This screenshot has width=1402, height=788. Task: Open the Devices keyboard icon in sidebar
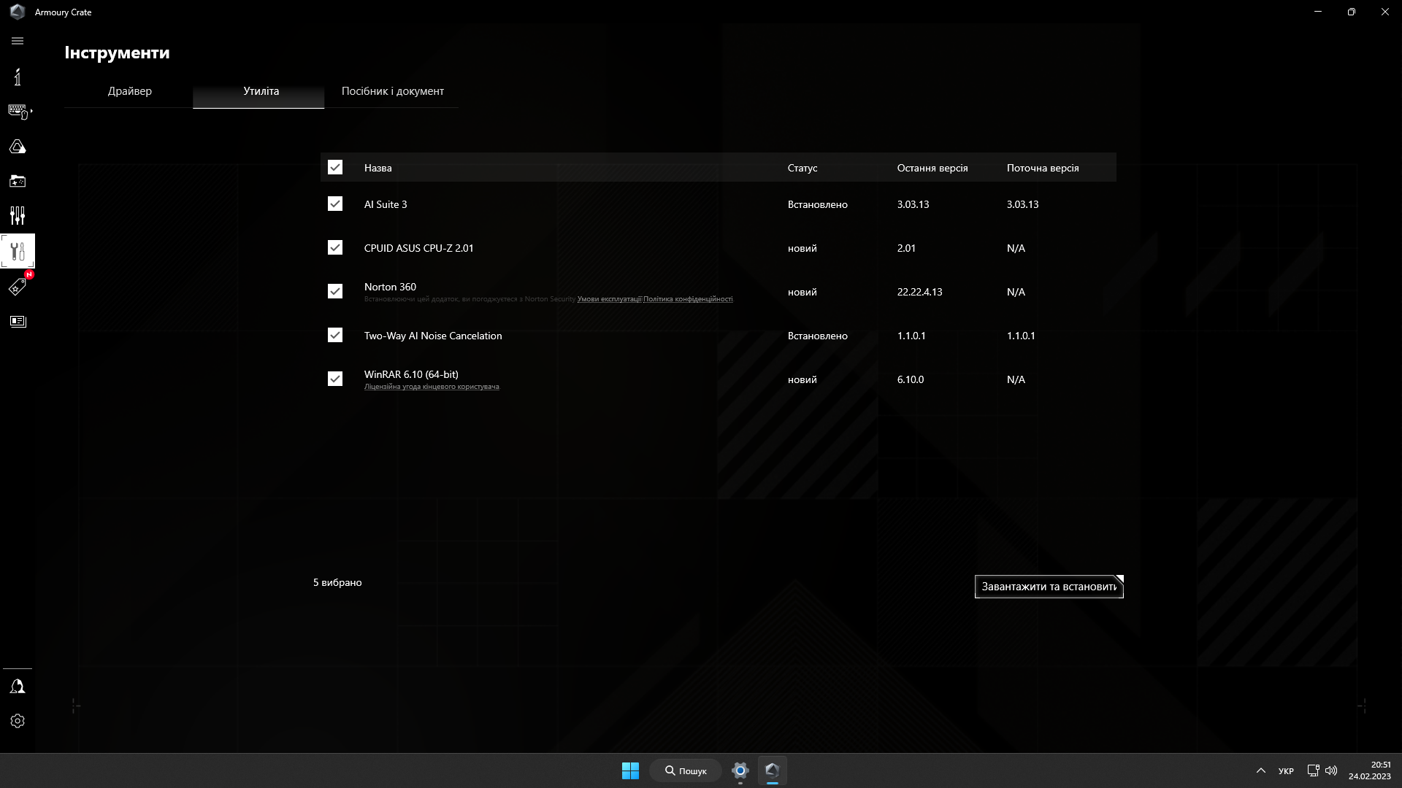coord(18,111)
